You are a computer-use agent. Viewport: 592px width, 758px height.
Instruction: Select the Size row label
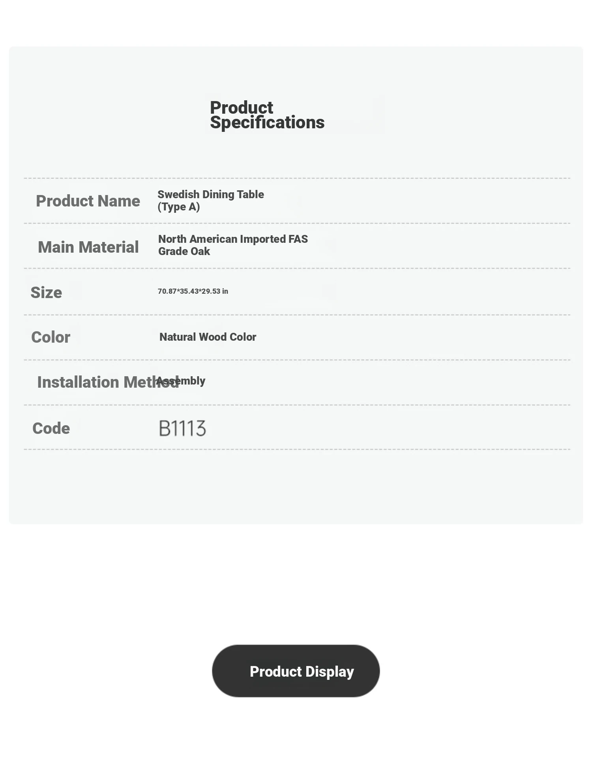[x=46, y=293]
